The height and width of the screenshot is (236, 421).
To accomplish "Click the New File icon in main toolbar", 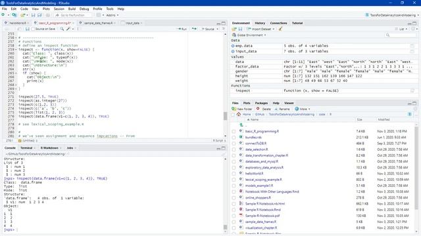I will (3, 15).
